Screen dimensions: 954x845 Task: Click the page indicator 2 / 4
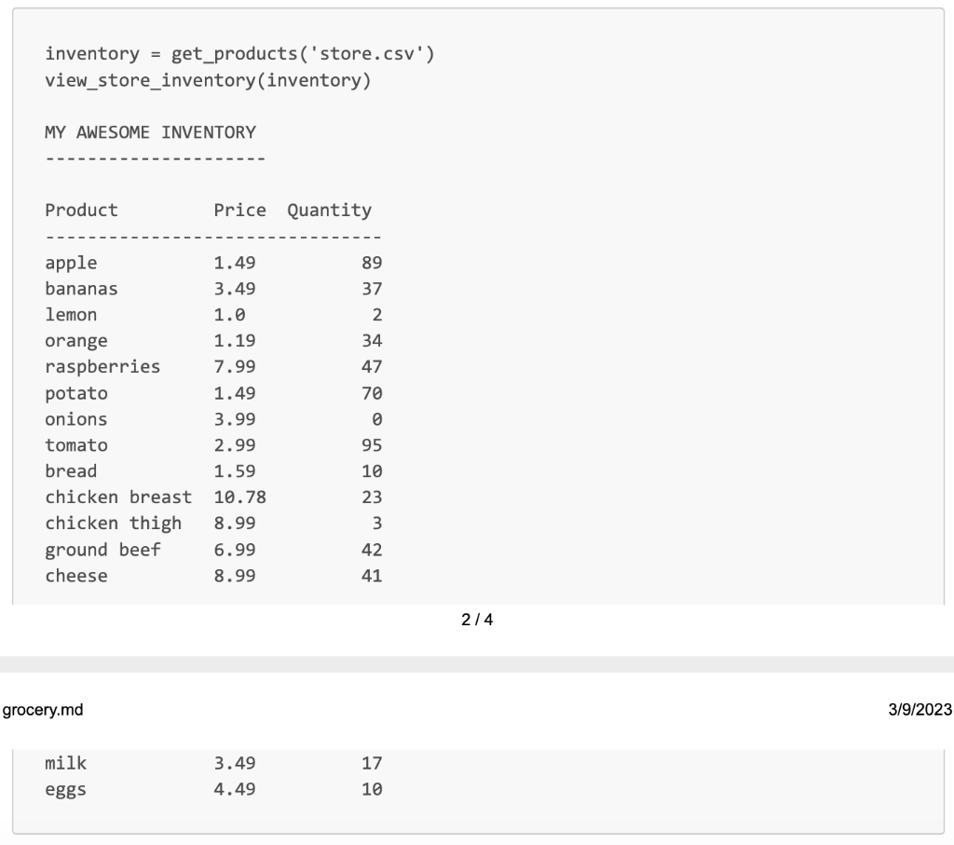point(477,620)
